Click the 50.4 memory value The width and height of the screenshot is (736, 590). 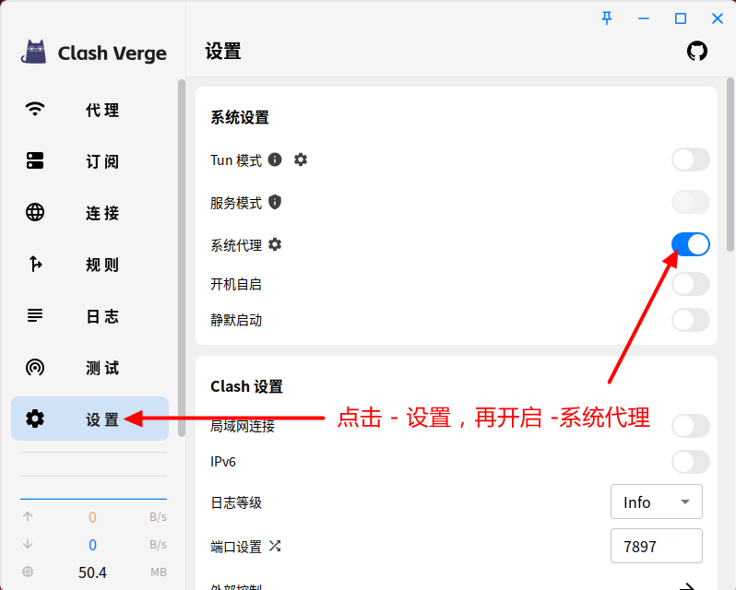[92, 572]
